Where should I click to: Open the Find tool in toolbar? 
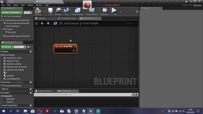click(x=66, y=11)
